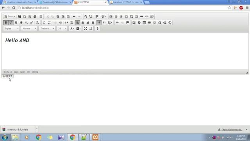Image resolution: width=250 pixels, height=141 pixels.
Task: Open the Trebuchet font name dropdown
Action: coord(47,29)
